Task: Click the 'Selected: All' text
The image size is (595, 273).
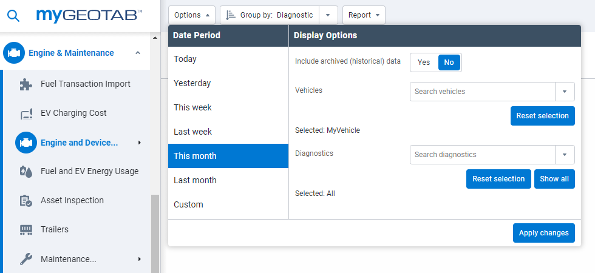Action: (315, 194)
